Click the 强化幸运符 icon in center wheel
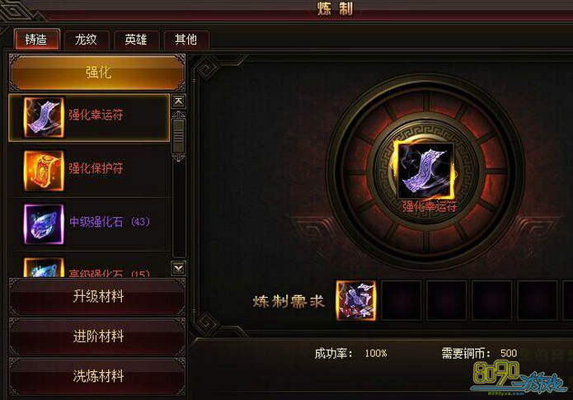This screenshot has width=573, height=400. [425, 171]
